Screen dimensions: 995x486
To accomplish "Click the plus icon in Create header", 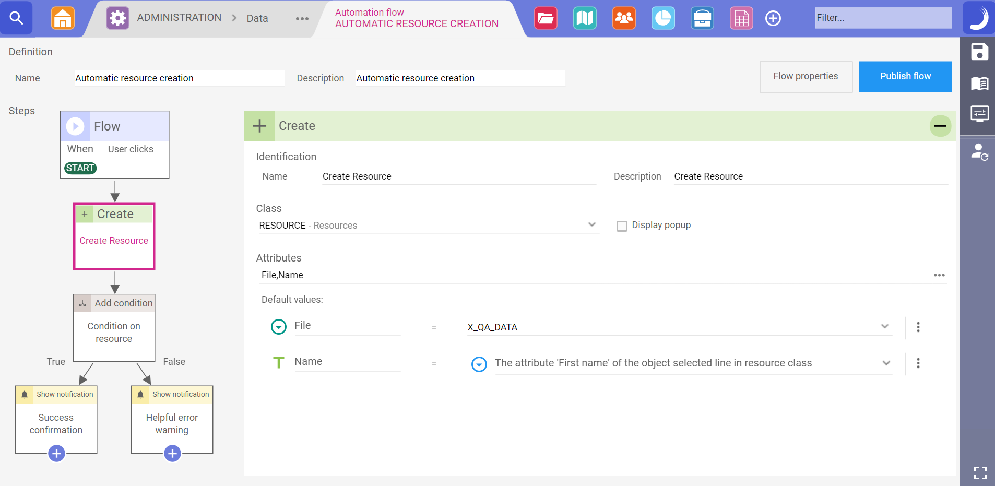I will pyautogui.click(x=259, y=126).
